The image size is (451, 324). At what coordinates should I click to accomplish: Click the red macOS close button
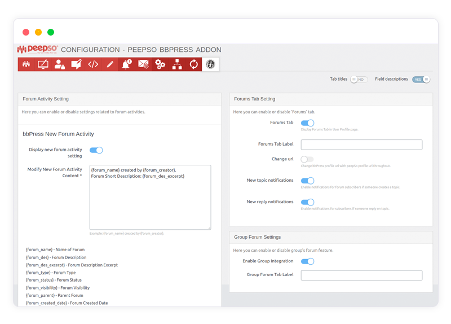tap(26, 32)
